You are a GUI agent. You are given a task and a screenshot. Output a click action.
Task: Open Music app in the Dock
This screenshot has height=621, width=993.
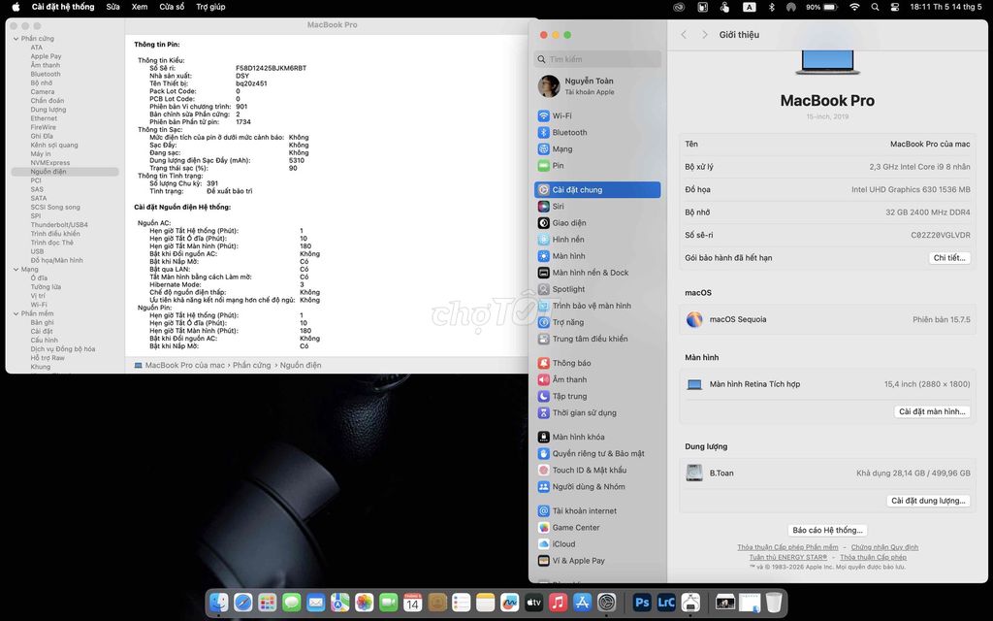[558, 602]
